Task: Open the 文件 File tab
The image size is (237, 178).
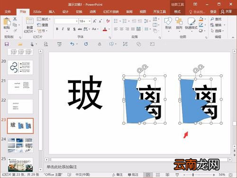Action: 8,12
